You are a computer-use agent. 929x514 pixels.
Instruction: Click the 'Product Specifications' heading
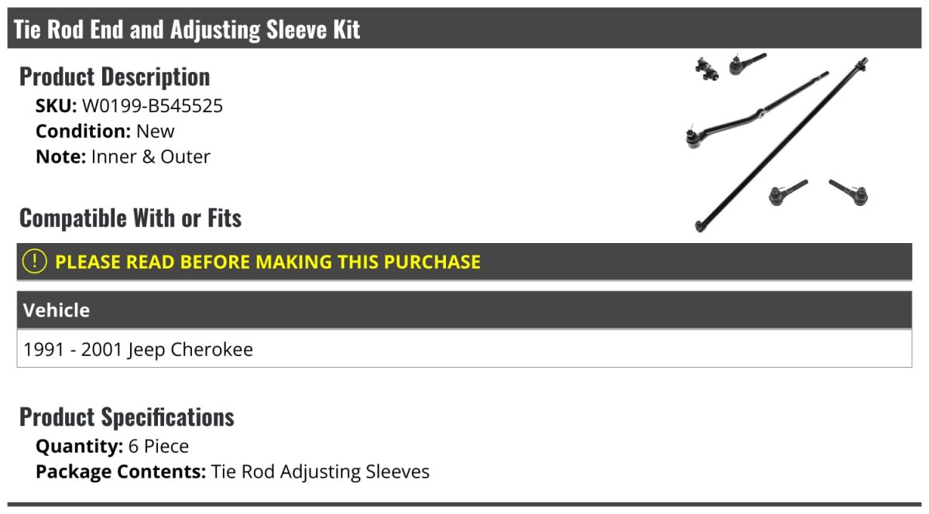(127, 417)
